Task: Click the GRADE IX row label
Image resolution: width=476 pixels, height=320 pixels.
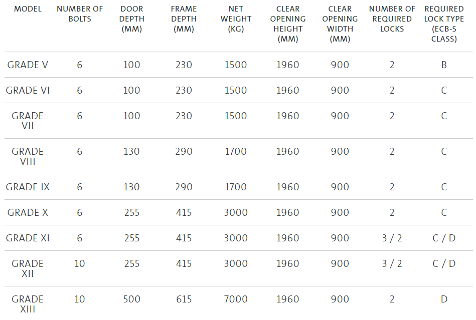Action: tap(28, 187)
